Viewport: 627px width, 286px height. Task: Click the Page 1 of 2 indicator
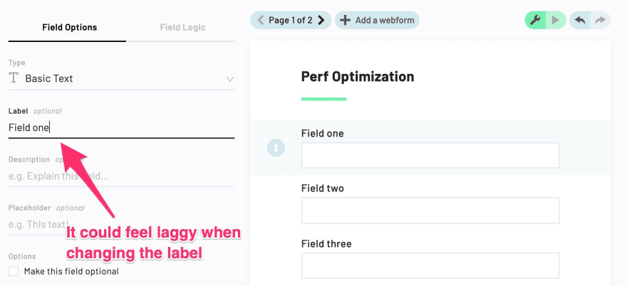coord(291,20)
